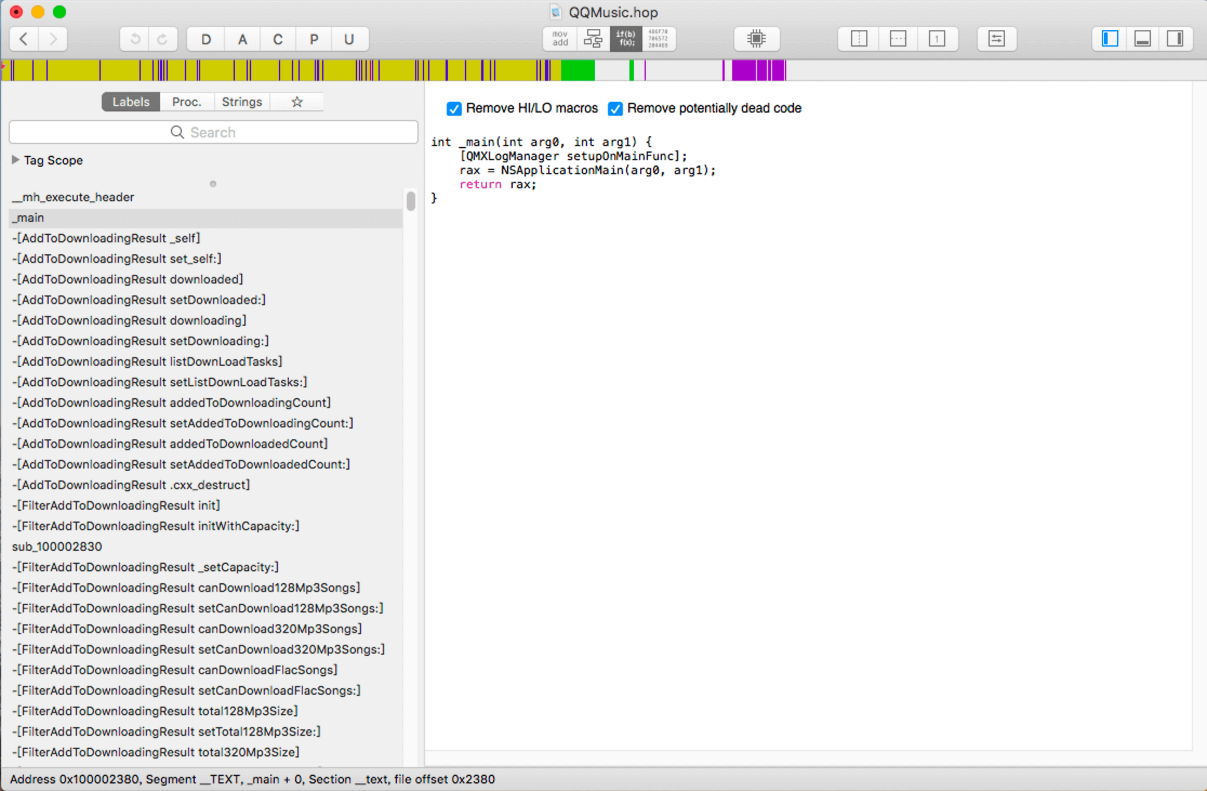Expand the Tag Scope section
1207x791 pixels.
coord(16,160)
